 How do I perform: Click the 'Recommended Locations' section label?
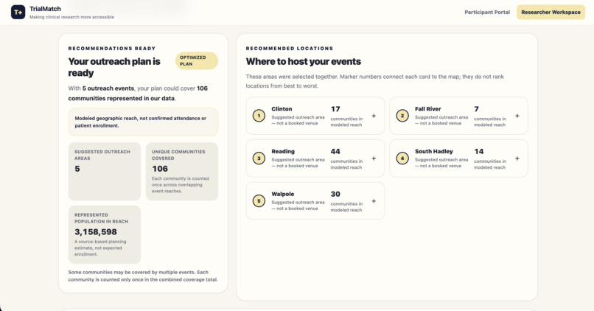[x=290, y=49]
